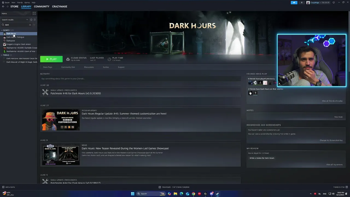This screenshot has width=350, height=197.
Task: Go back with the navigation arrow
Action: 3,7
